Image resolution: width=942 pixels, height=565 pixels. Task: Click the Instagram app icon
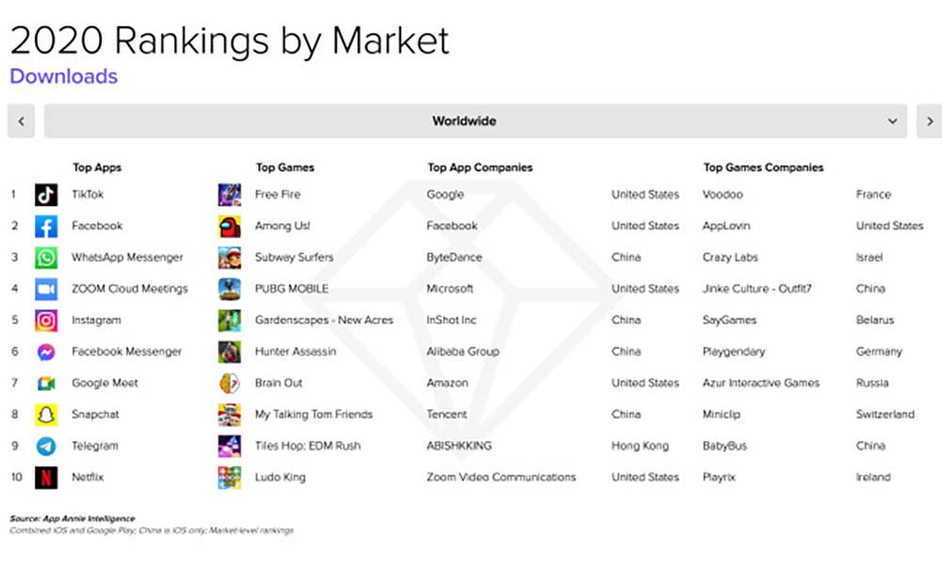tap(46, 320)
